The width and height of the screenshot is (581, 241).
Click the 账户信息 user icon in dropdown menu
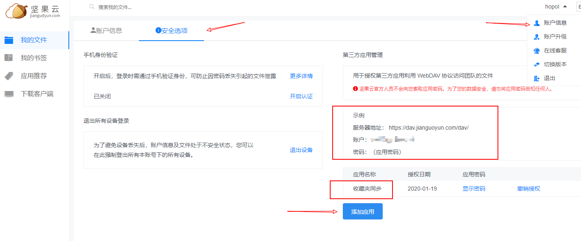click(x=537, y=23)
